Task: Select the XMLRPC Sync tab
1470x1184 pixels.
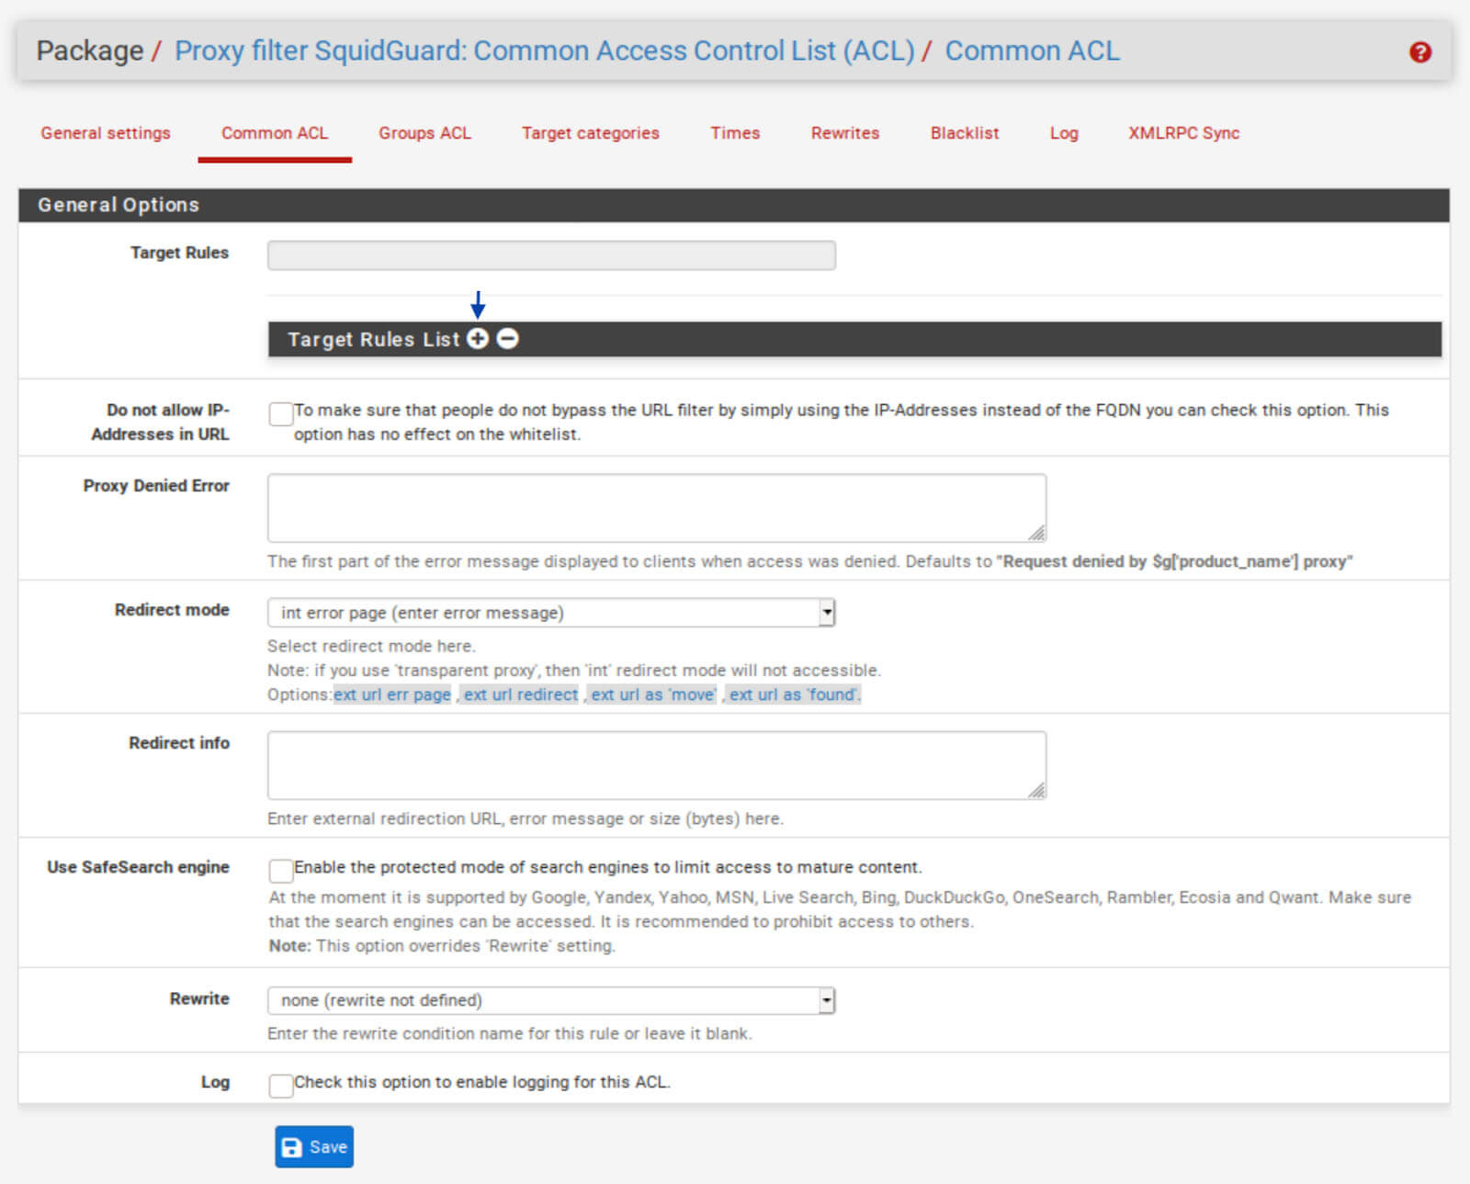Action: [1184, 133]
